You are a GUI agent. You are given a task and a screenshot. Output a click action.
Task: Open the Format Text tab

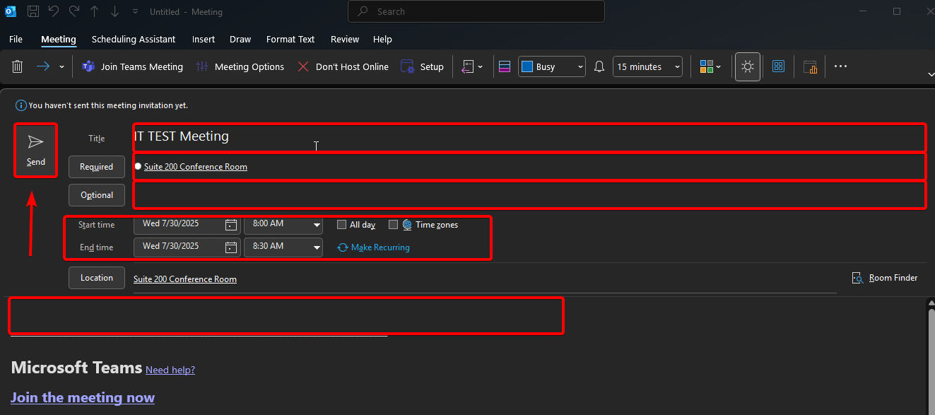(290, 39)
